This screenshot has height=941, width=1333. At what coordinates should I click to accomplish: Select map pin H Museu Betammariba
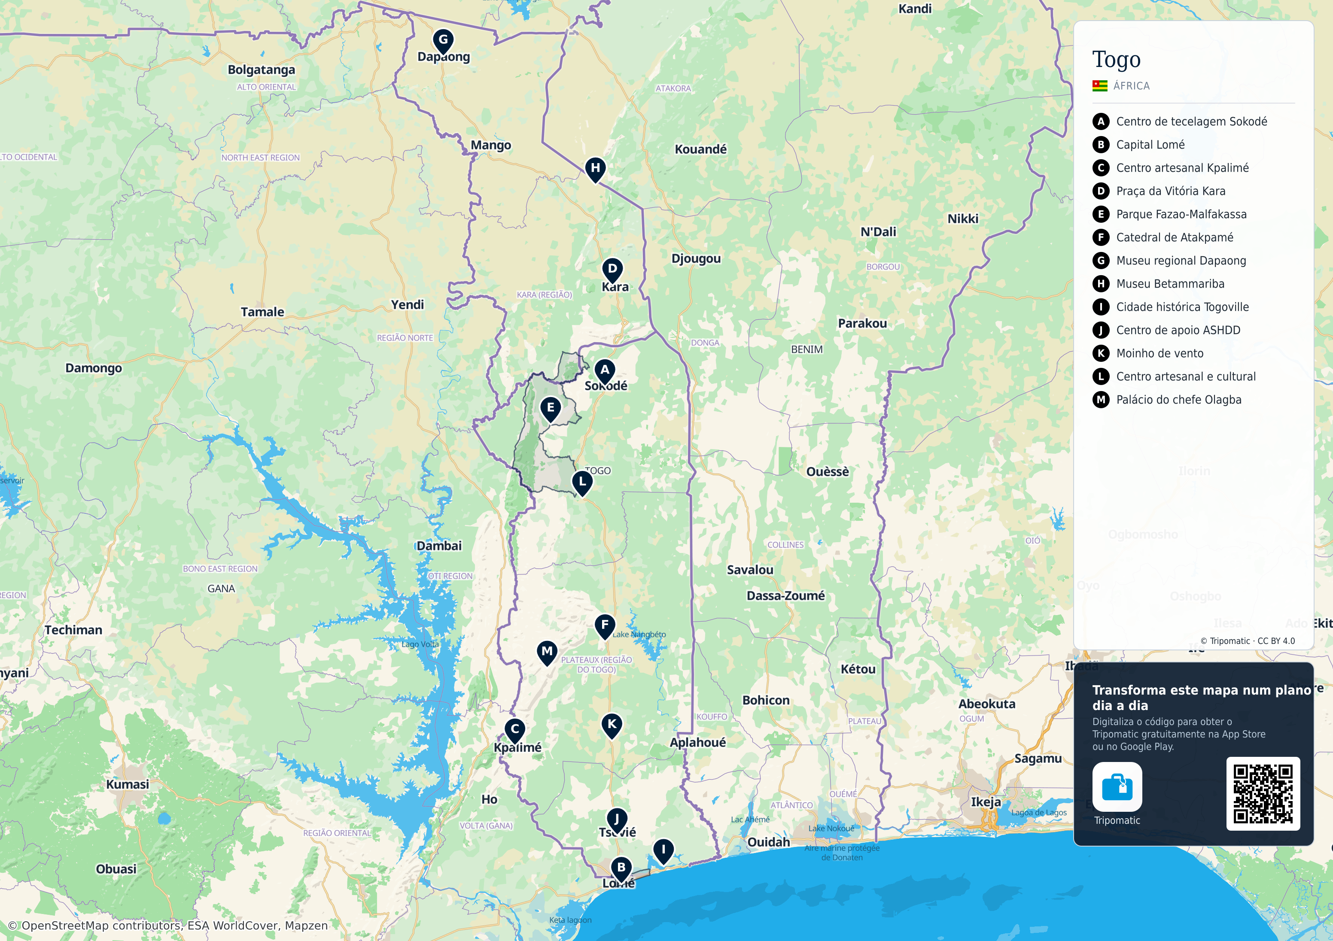click(x=595, y=170)
